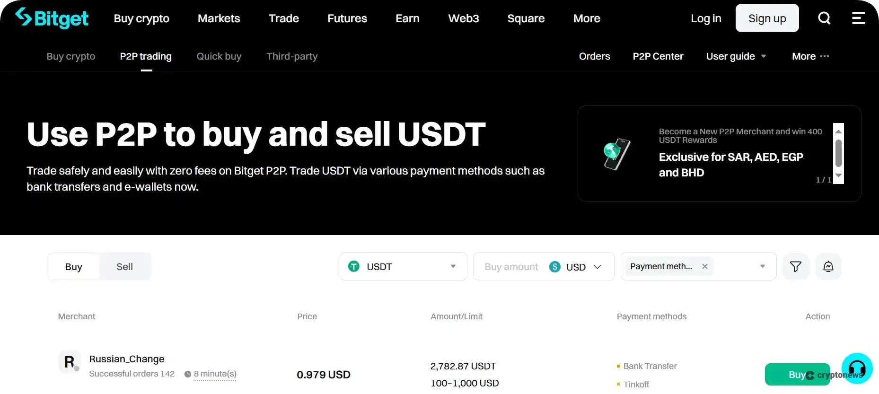Remove selected payment method with the X
The image size is (879, 394).
[704, 266]
